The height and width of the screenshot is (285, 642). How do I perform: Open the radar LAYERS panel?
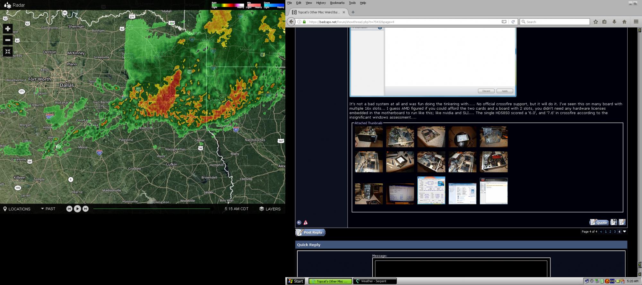pyautogui.click(x=270, y=209)
